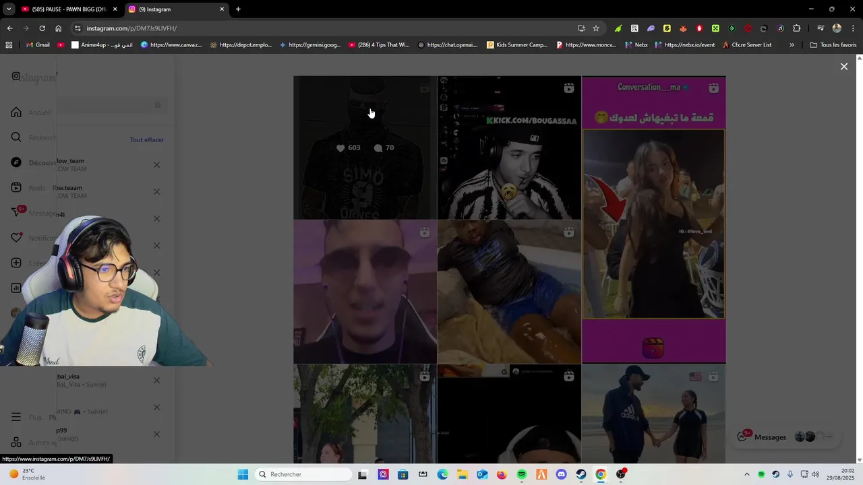Open a new browser tab
This screenshot has width=863, height=485.
(x=238, y=9)
